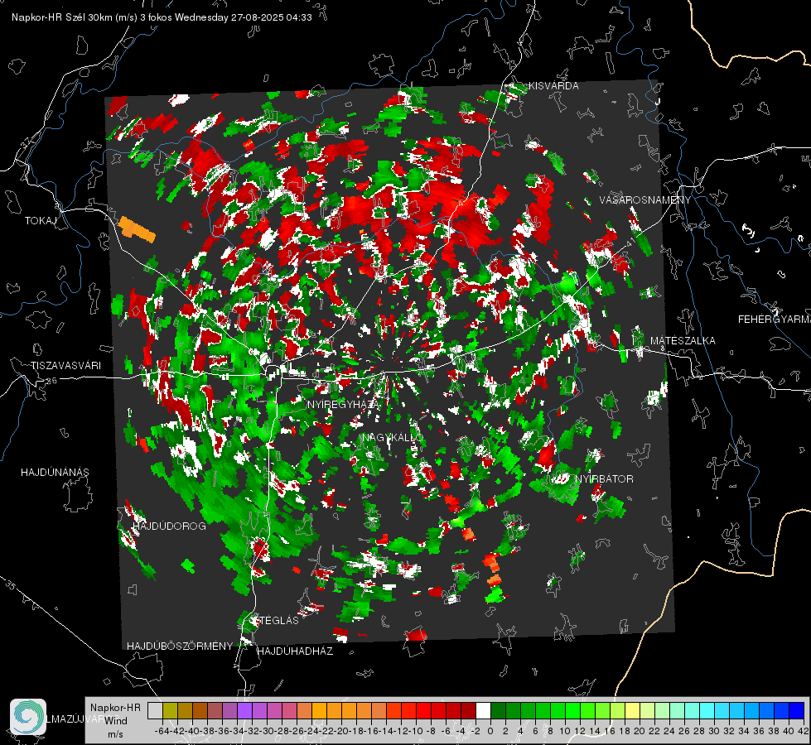The height and width of the screenshot is (745, 811).
Task: Click the swirl weather logo icon
Action: tap(28, 717)
